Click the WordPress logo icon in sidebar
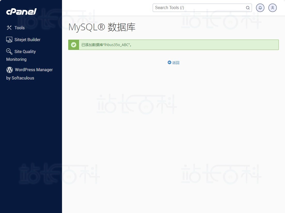 (9, 70)
